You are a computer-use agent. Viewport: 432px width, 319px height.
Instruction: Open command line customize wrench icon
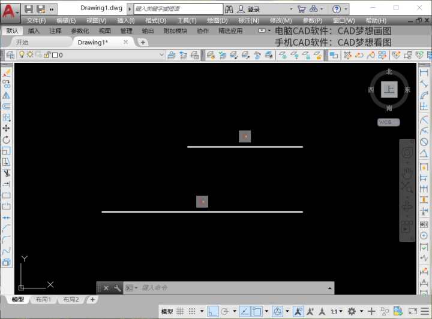[x=117, y=288]
